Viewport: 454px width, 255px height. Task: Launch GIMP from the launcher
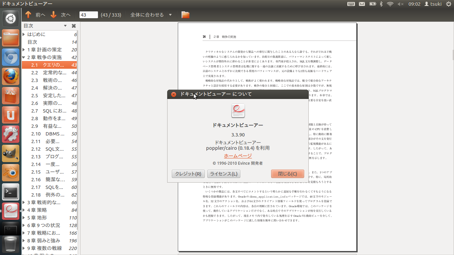[x=11, y=153]
